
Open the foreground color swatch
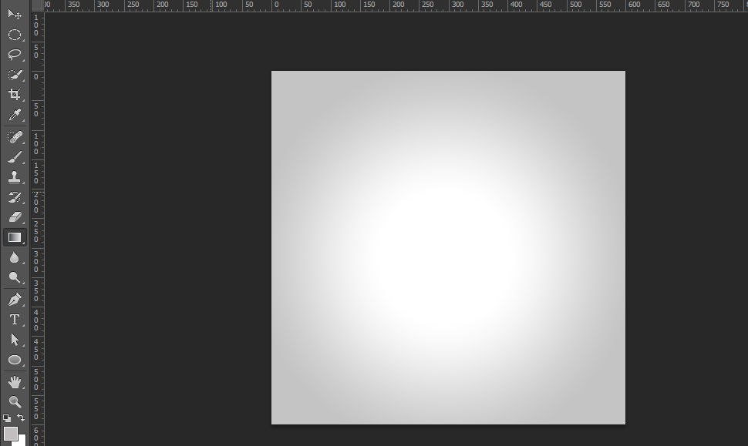[10, 434]
